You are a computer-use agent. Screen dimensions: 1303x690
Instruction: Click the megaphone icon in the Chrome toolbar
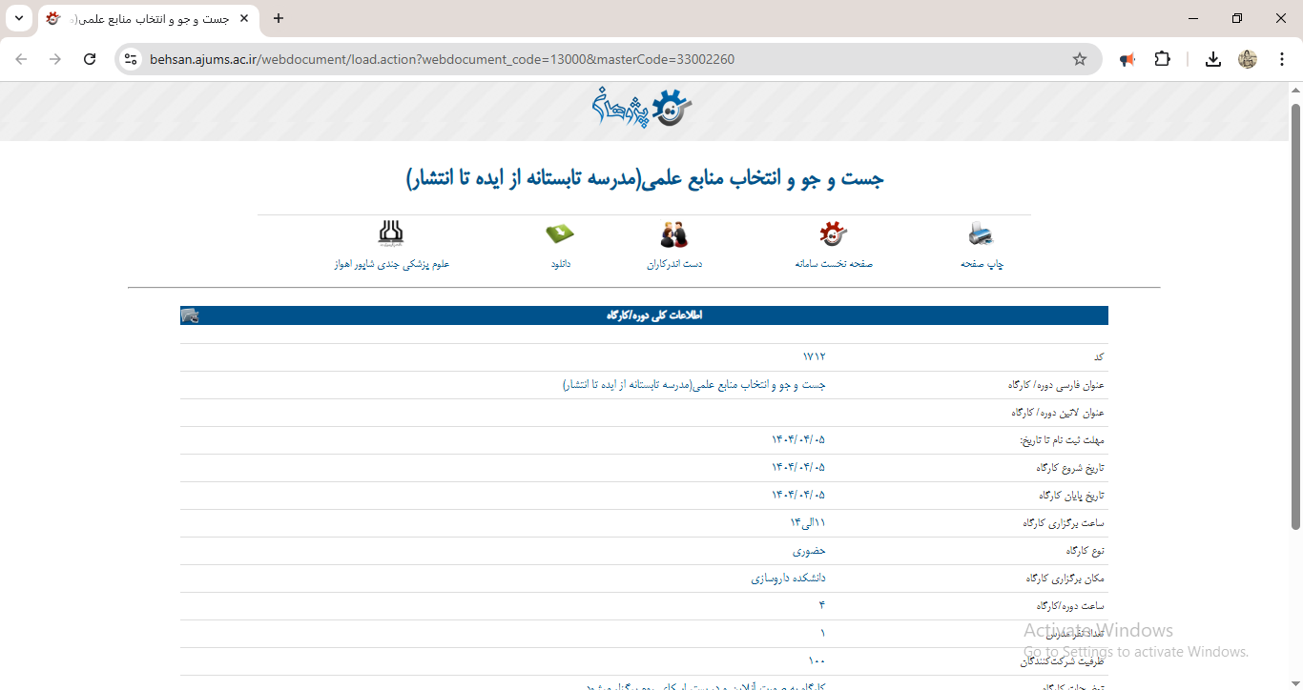(x=1127, y=59)
